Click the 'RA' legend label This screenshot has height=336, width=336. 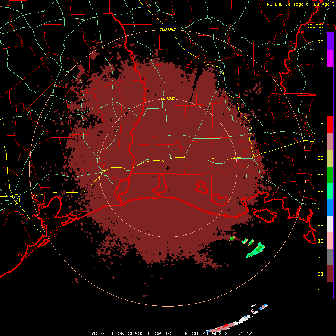pos(320,192)
